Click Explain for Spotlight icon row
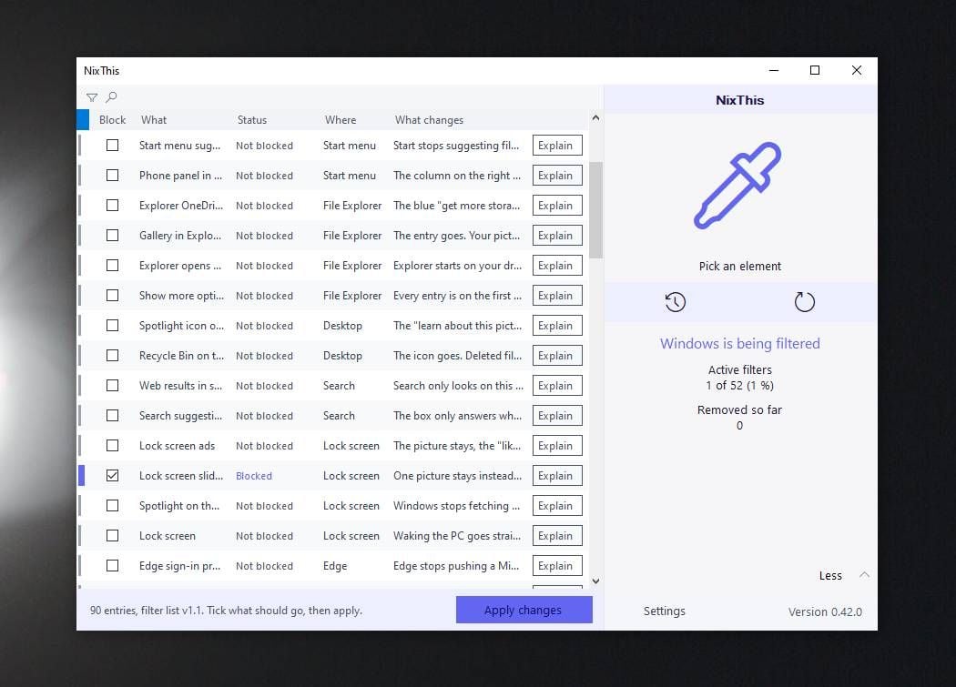This screenshot has width=956, height=687. tap(557, 326)
